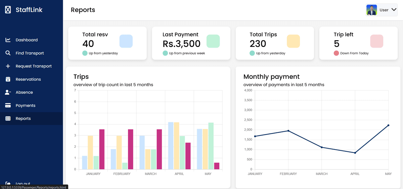Open the Dashboard menu item
Screen dimensions: 403x189
(x=27, y=40)
